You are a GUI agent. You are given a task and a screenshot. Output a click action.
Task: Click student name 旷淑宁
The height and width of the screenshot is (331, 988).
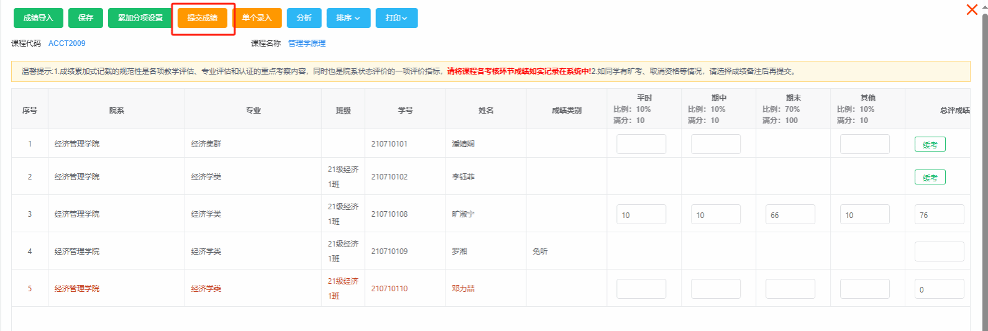(464, 214)
